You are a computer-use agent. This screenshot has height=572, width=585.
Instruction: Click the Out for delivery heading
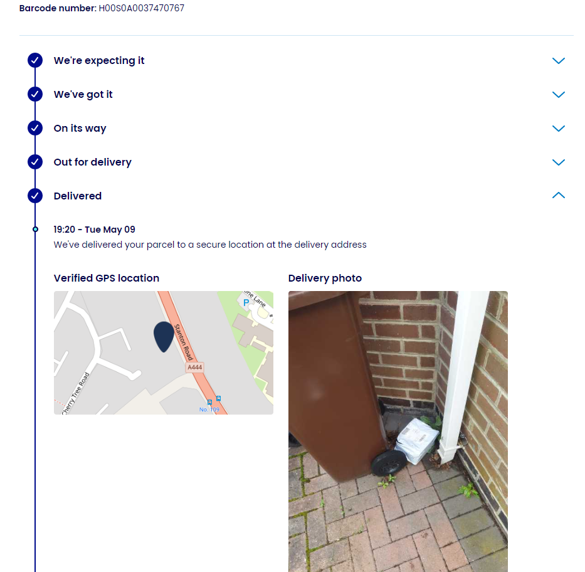pyautogui.click(x=93, y=162)
